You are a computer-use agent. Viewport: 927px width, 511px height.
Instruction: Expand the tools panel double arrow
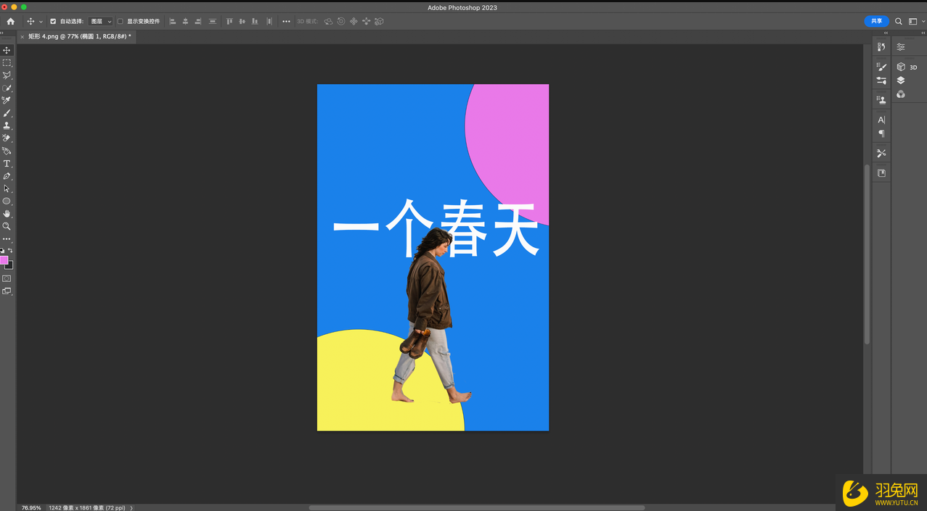pos(3,33)
